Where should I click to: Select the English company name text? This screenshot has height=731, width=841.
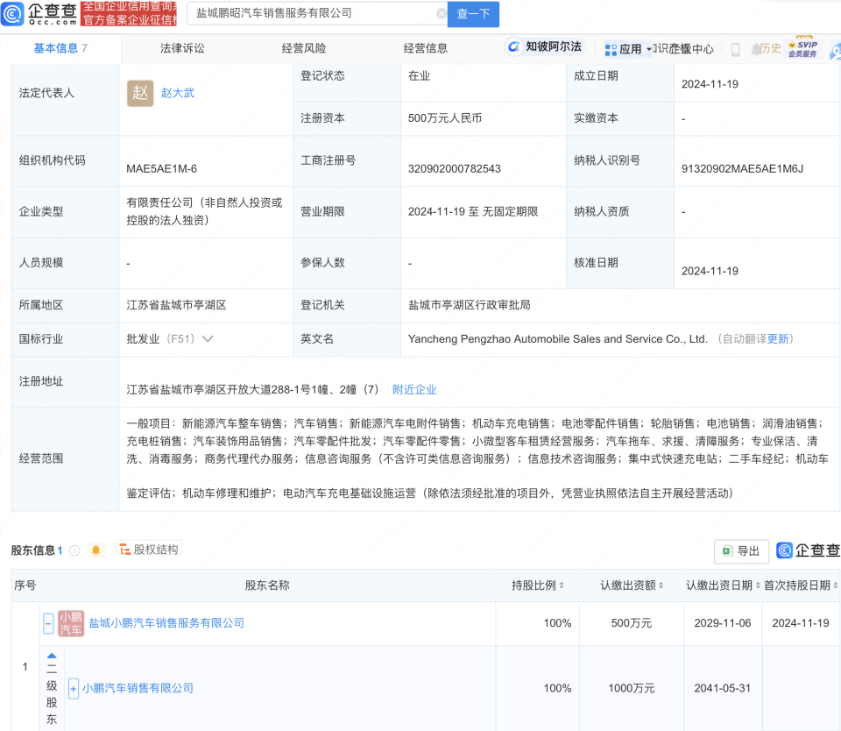pos(558,339)
